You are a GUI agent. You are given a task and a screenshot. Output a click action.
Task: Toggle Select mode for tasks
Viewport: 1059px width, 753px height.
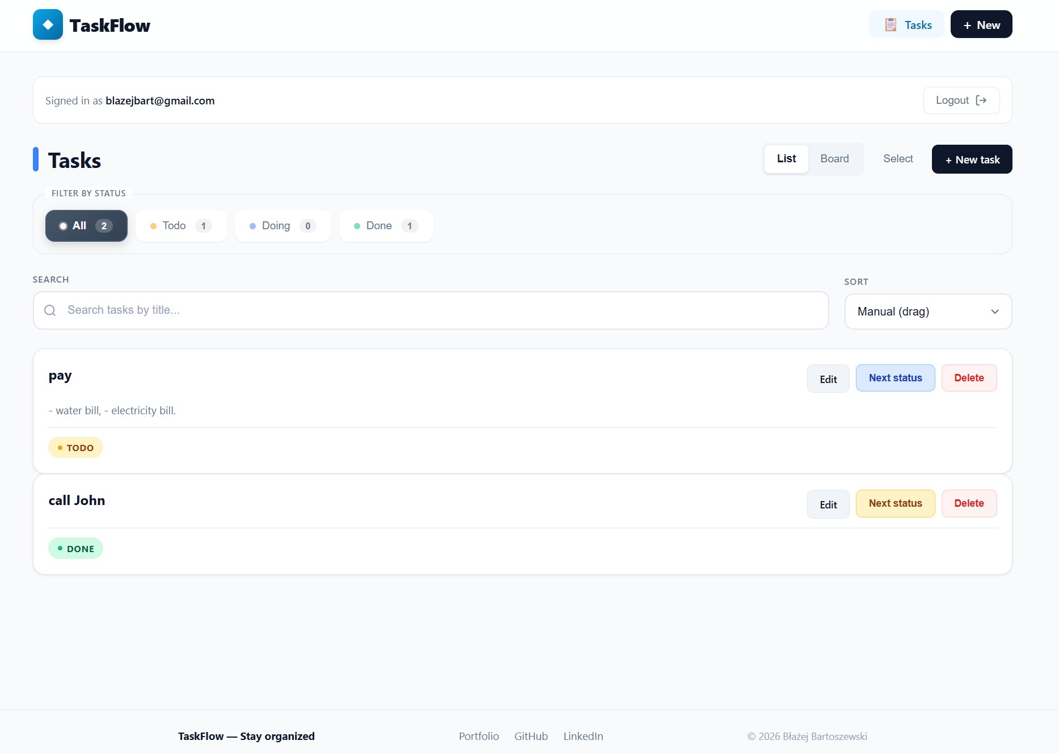click(898, 159)
